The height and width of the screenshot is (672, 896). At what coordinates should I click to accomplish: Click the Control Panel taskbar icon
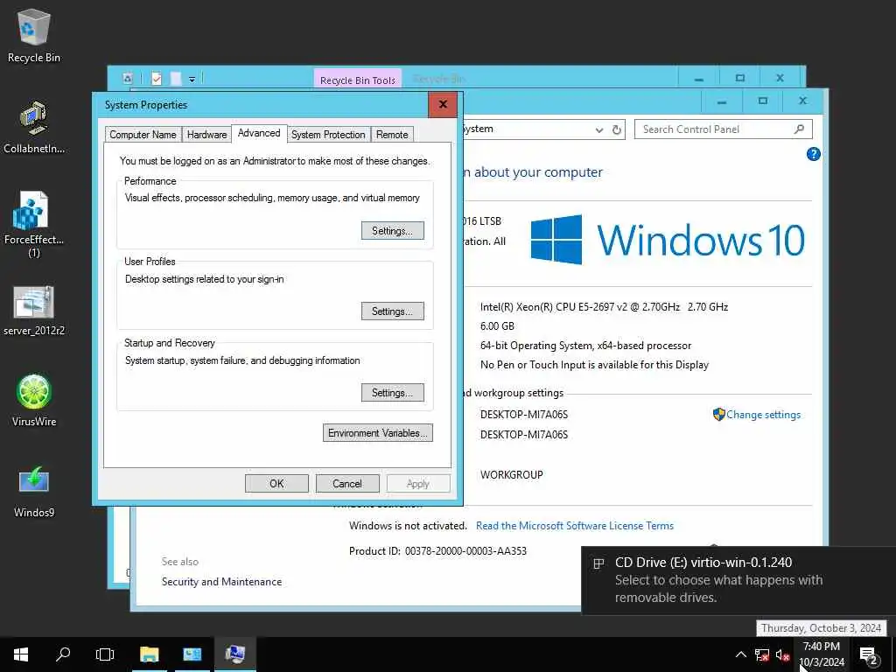click(192, 654)
